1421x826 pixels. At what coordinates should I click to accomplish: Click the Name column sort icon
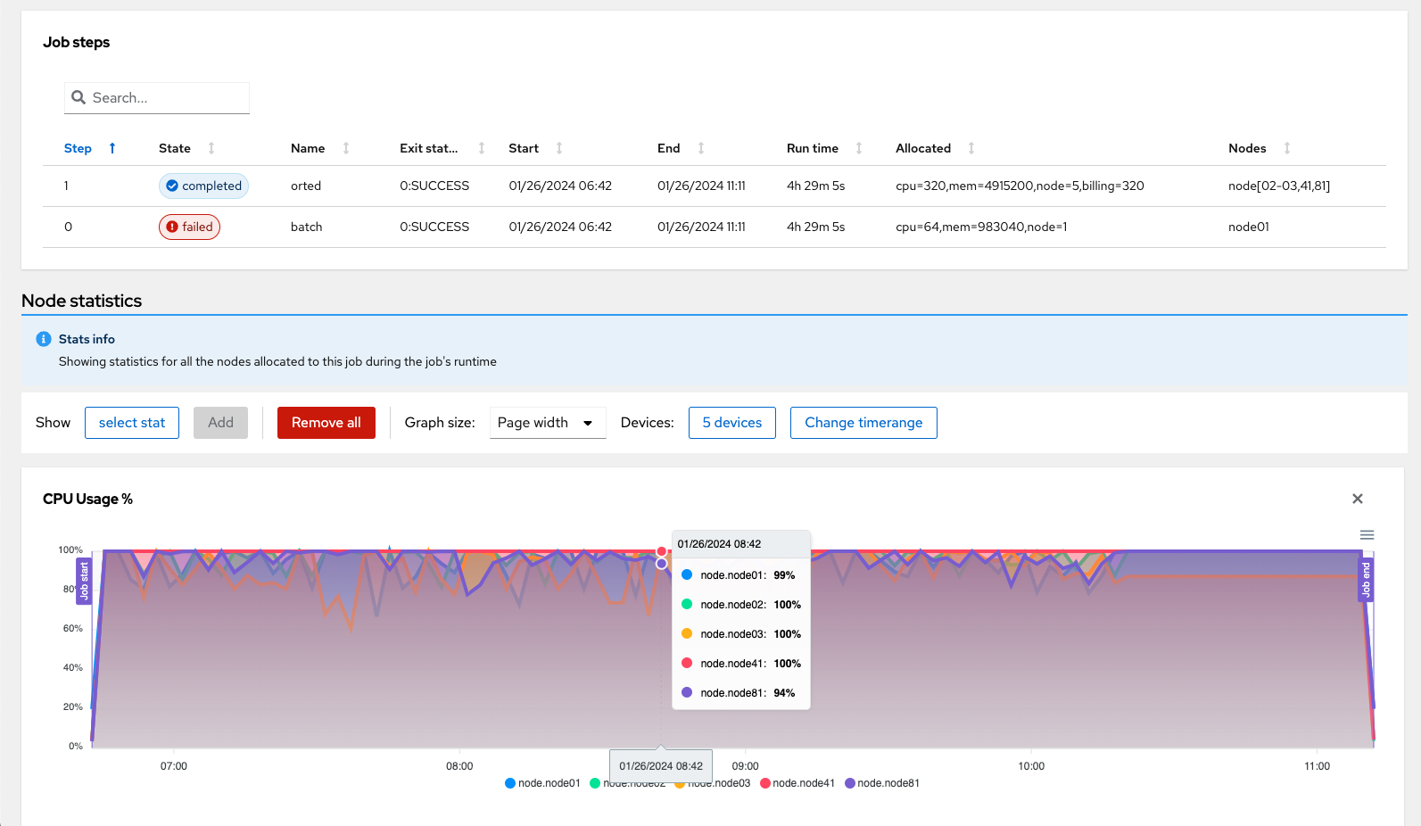[346, 148]
